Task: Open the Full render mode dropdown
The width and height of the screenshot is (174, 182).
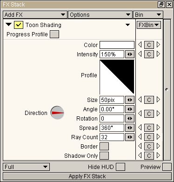Action: click(26, 167)
